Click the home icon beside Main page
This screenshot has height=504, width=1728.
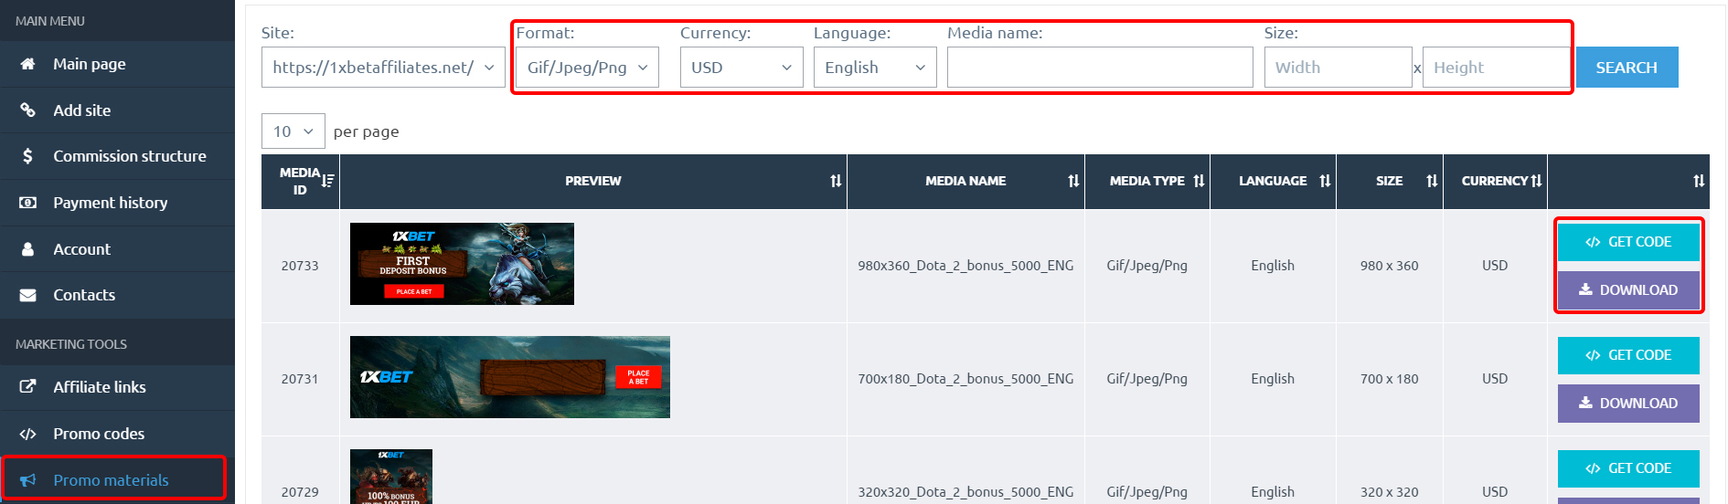tap(27, 64)
